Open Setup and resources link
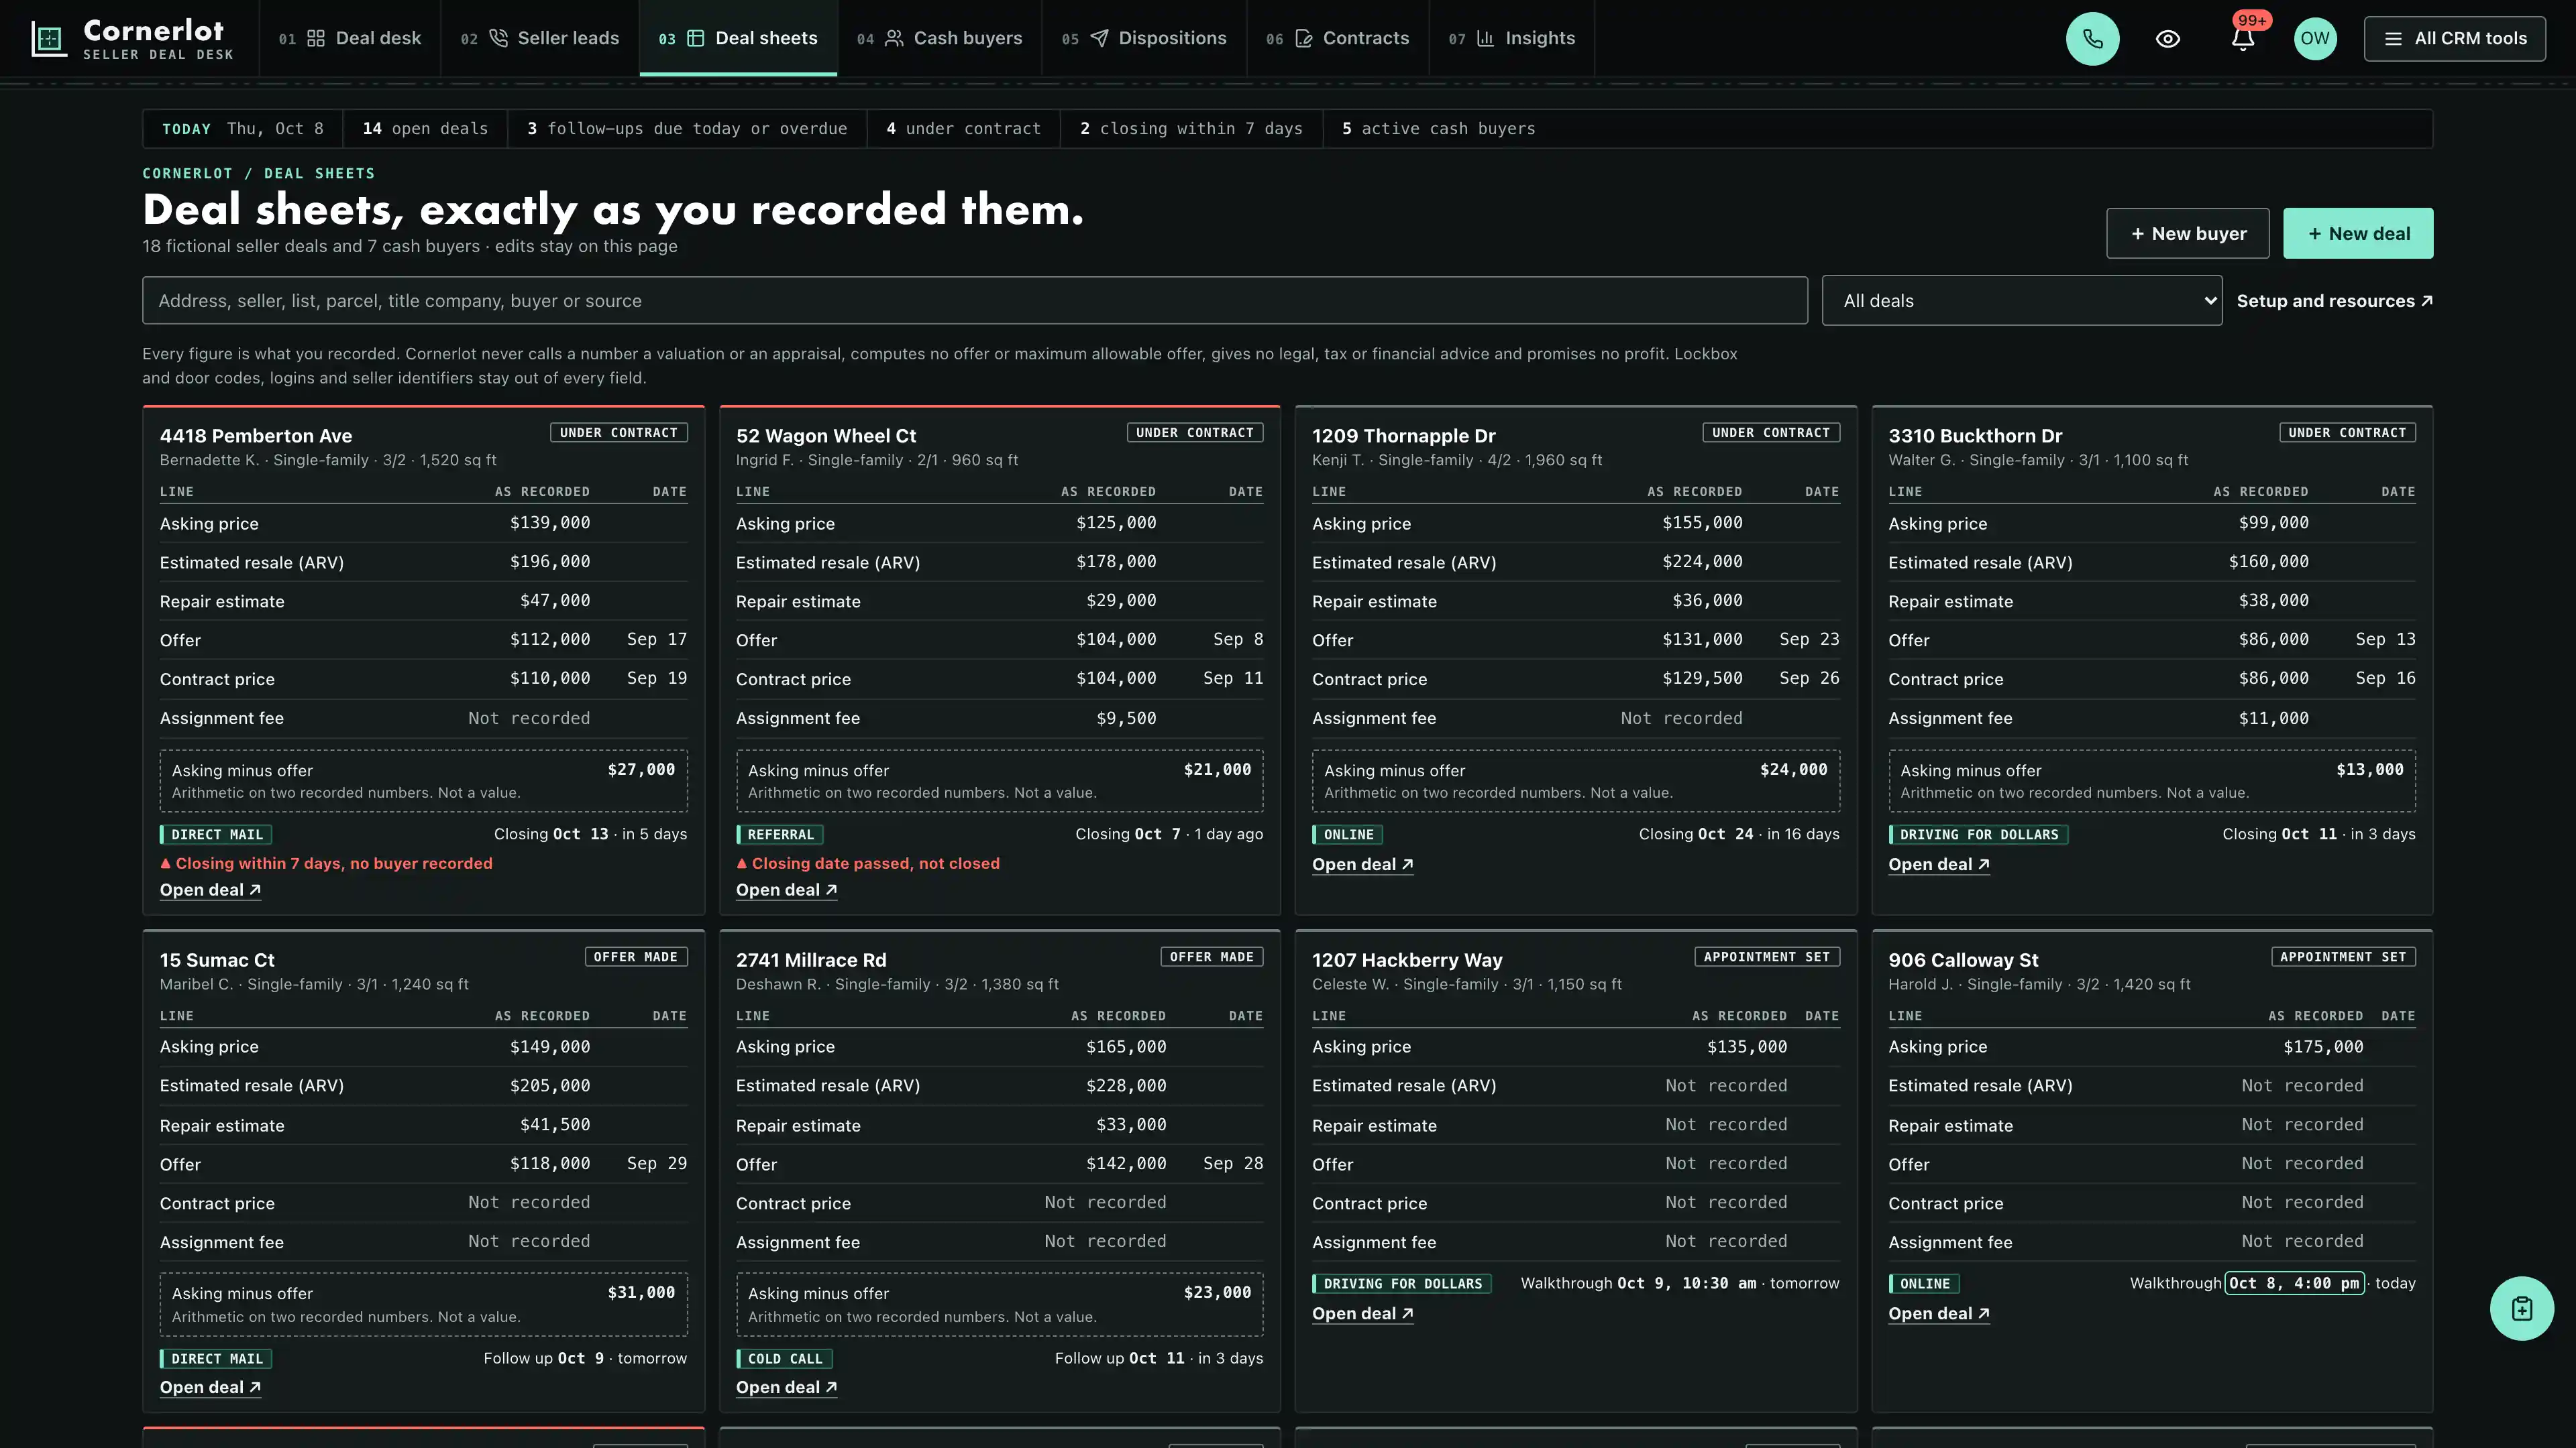The width and height of the screenshot is (2576, 1448). 2334,301
